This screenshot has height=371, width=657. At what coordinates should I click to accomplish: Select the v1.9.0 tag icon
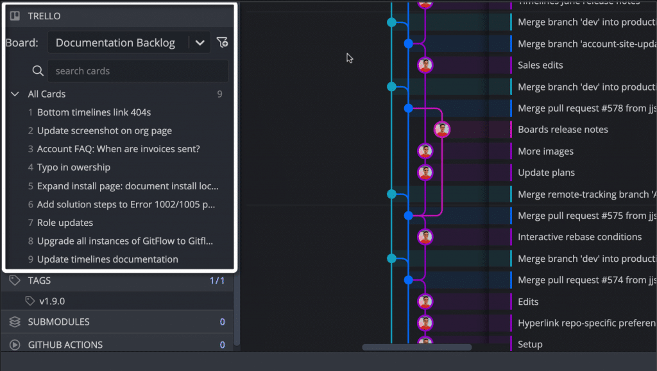(30, 301)
